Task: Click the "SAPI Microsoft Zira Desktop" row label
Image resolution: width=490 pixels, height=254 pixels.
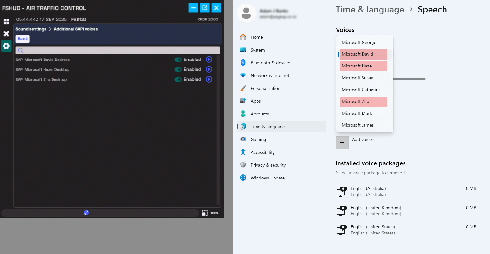Action: (x=41, y=80)
